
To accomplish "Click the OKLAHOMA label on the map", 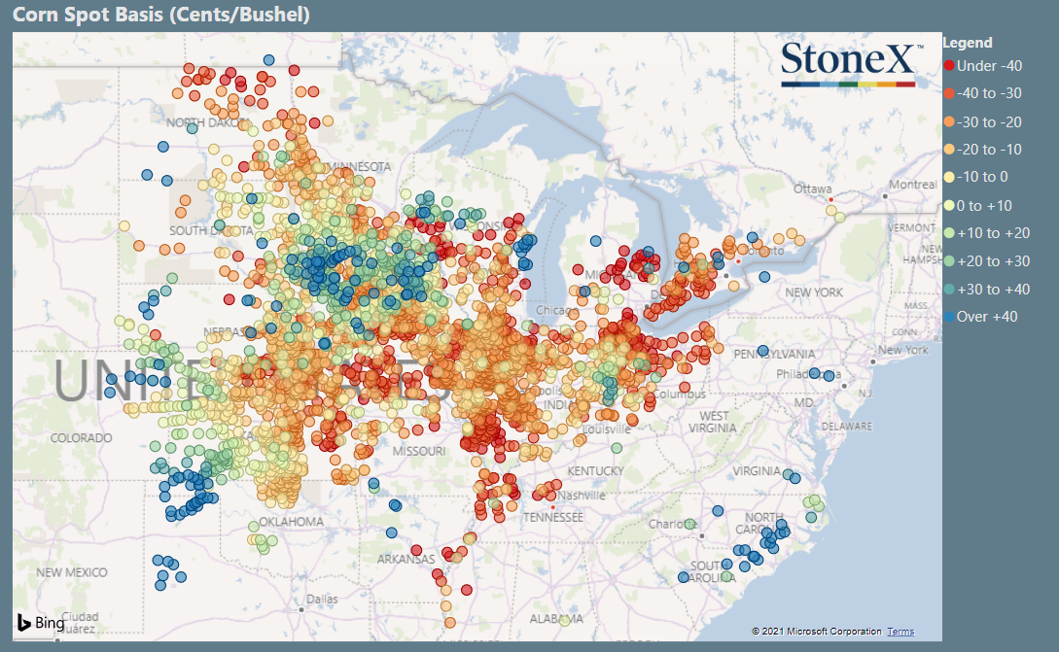I will click(291, 522).
